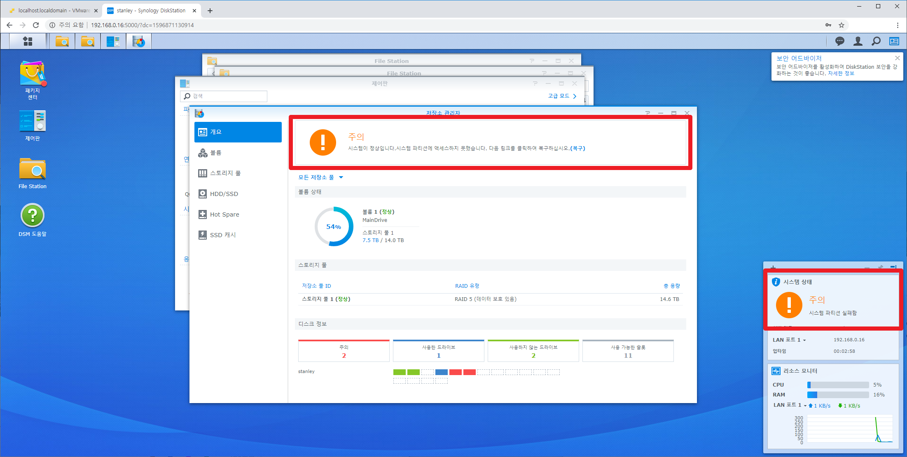Viewport: 907px width, 457px height.
Task: Click the repair link in warning
Action: [x=577, y=148]
